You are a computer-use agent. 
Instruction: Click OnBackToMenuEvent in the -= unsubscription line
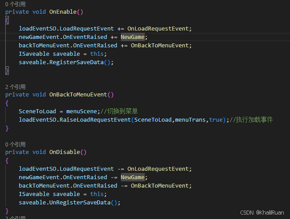point(160,186)
